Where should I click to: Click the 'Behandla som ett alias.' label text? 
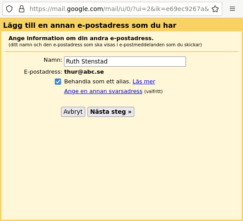click(x=98, y=82)
